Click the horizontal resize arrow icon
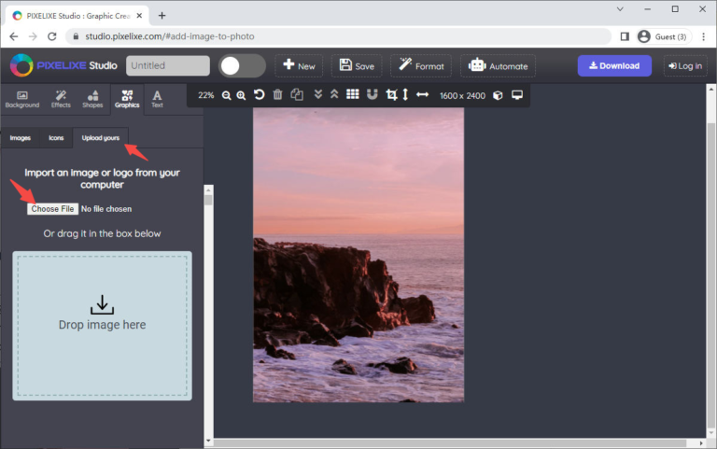 point(422,95)
